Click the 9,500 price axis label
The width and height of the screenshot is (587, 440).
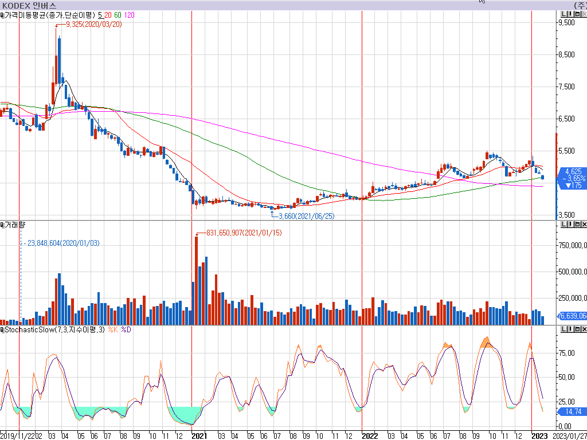[566, 22]
